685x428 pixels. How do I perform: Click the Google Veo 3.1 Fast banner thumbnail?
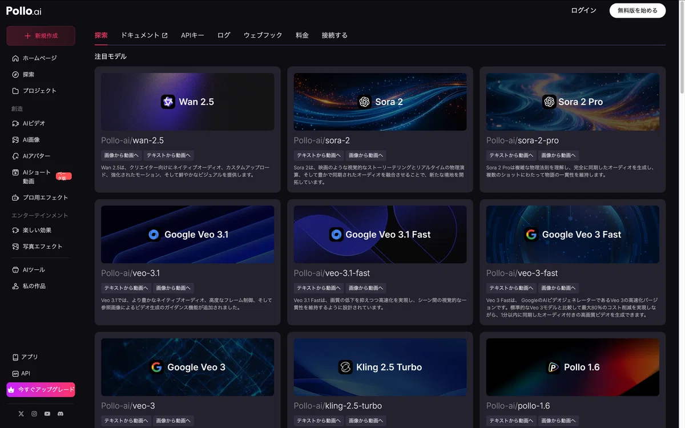380,235
